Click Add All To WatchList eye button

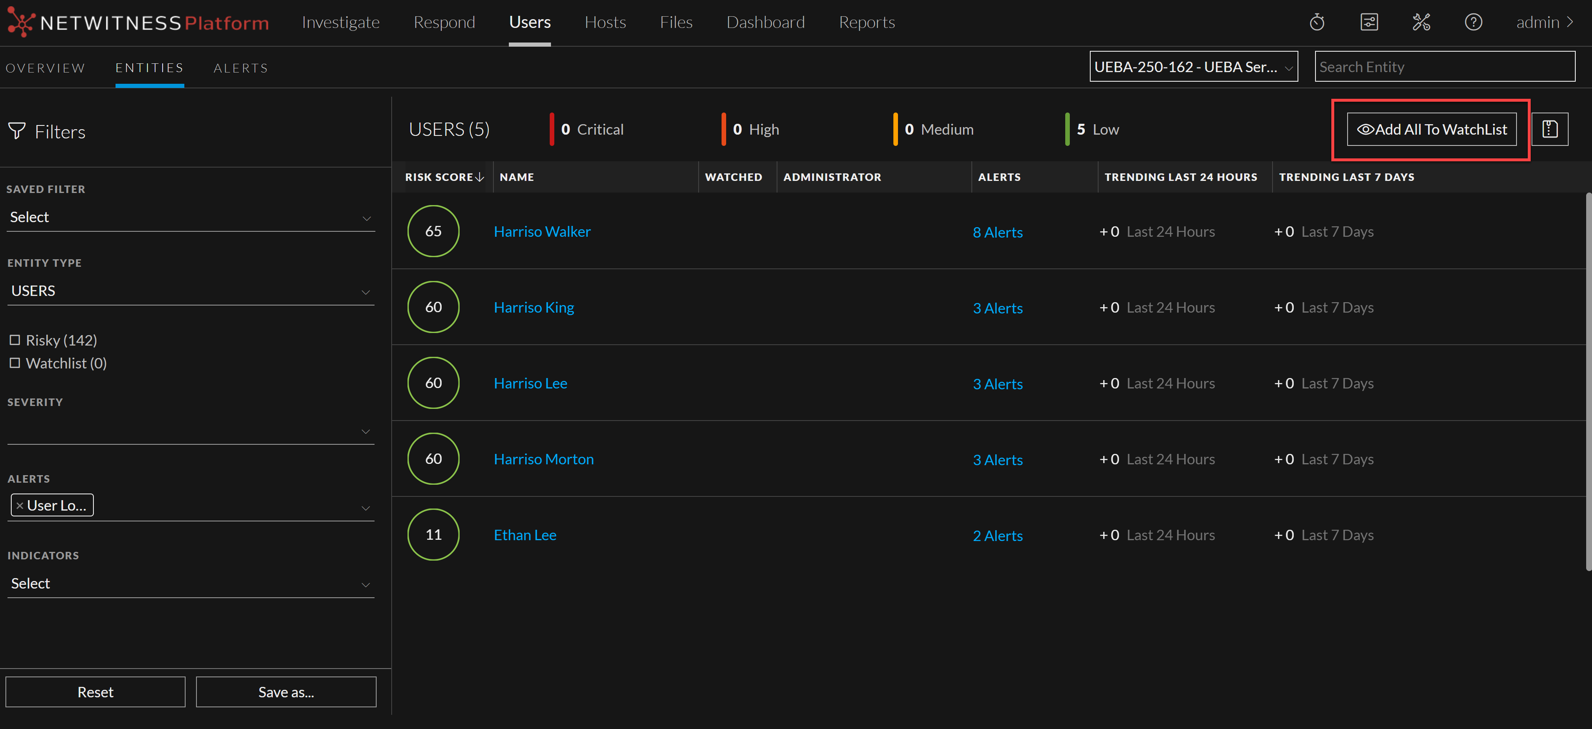click(1431, 129)
